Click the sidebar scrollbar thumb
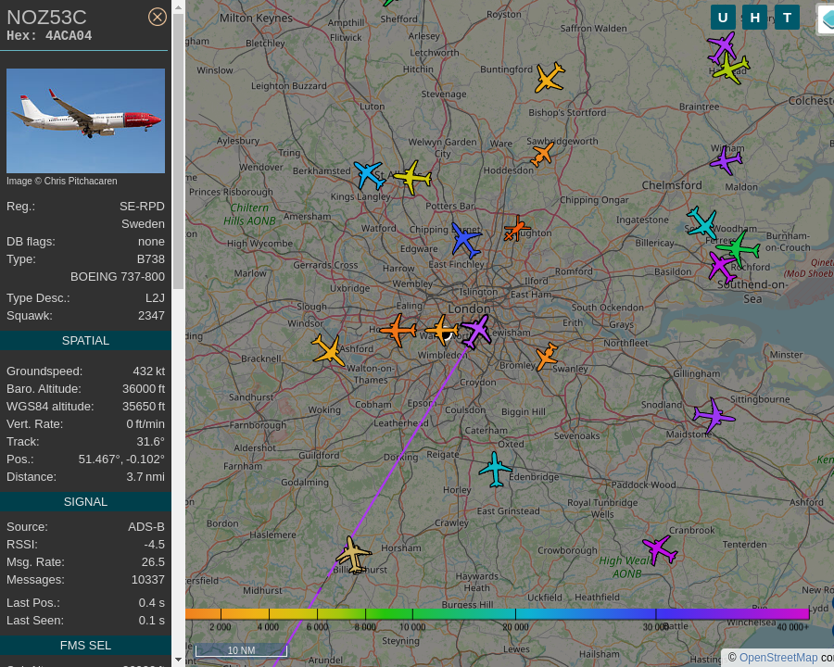Image resolution: width=834 pixels, height=667 pixels. (x=178, y=151)
